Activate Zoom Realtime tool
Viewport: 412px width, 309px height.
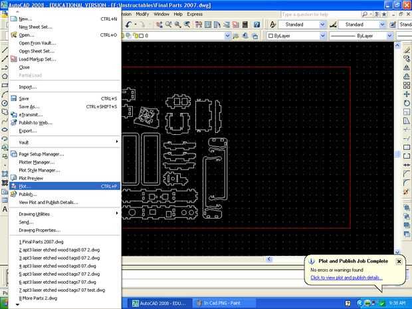(168, 25)
